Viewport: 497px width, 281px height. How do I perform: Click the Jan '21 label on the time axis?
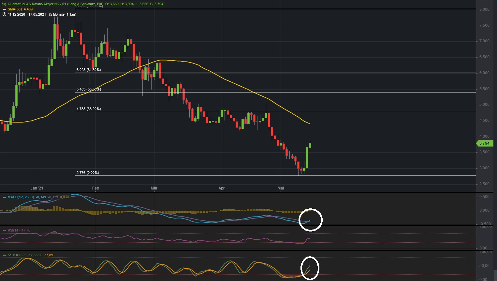(37, 188)
